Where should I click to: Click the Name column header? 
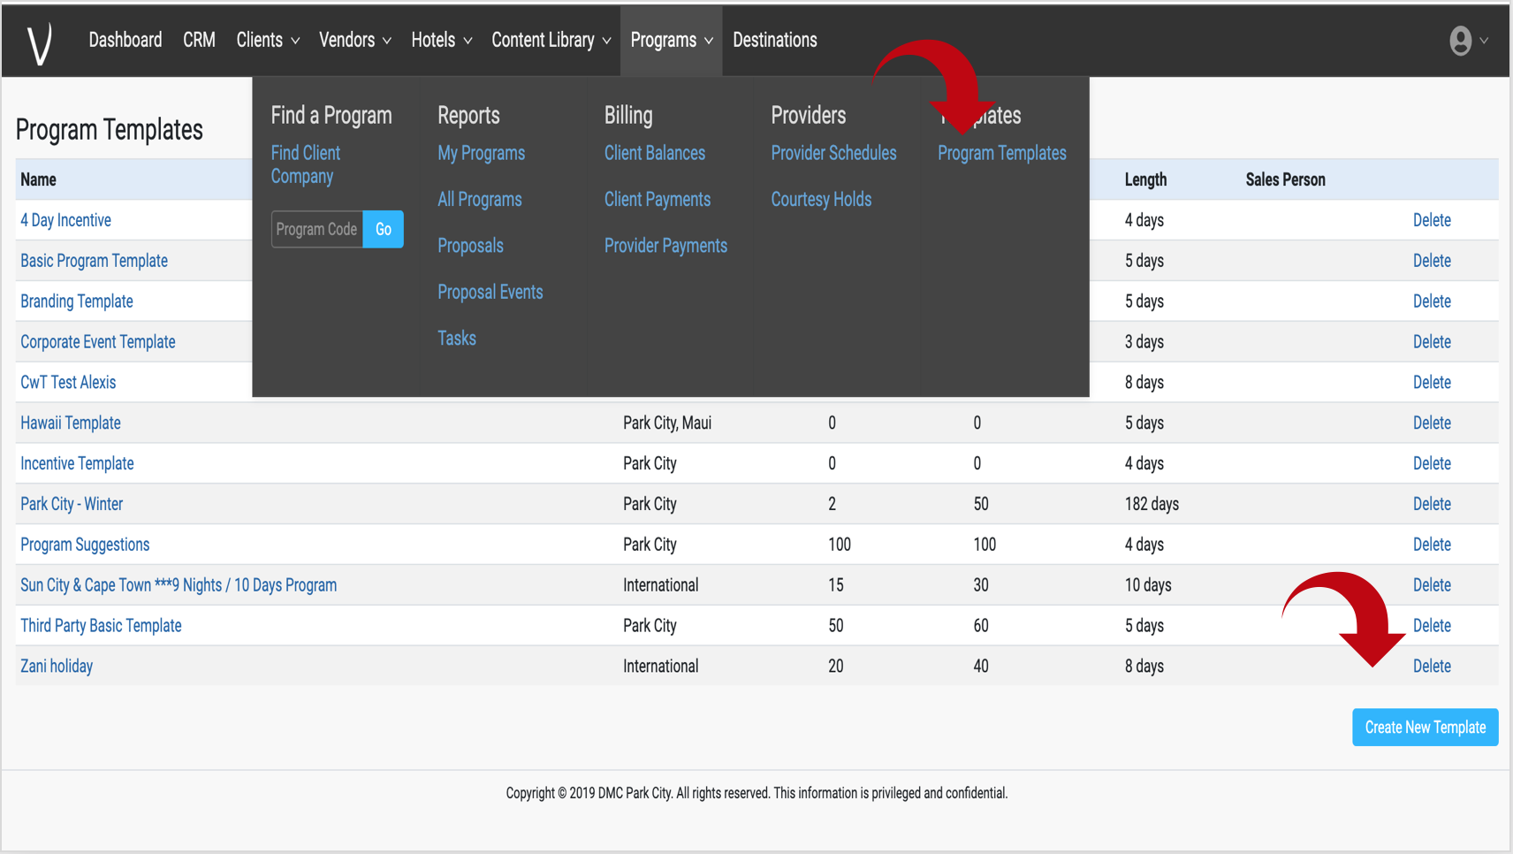38,179
